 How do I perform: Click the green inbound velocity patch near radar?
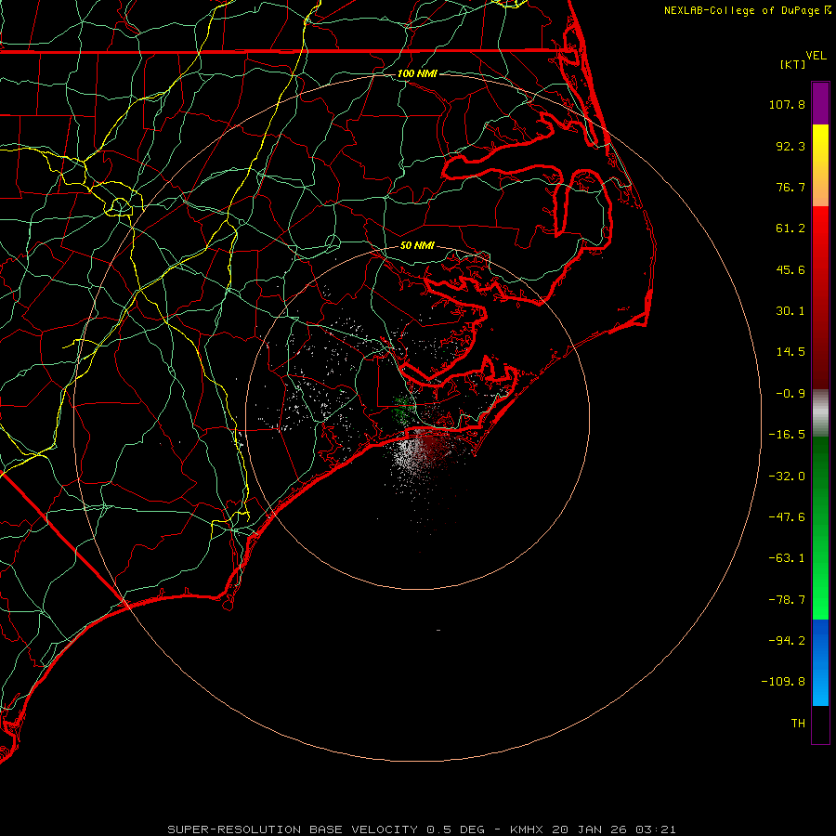pos(402,410)
